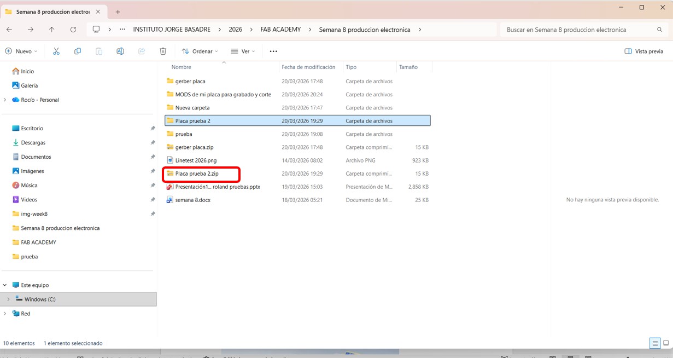Click chevron after INSTITUTO JORGE BASADRE breadcrumb
Image resolution: width=673 pixels, height=358 pixels.
(x=219, y=30)
